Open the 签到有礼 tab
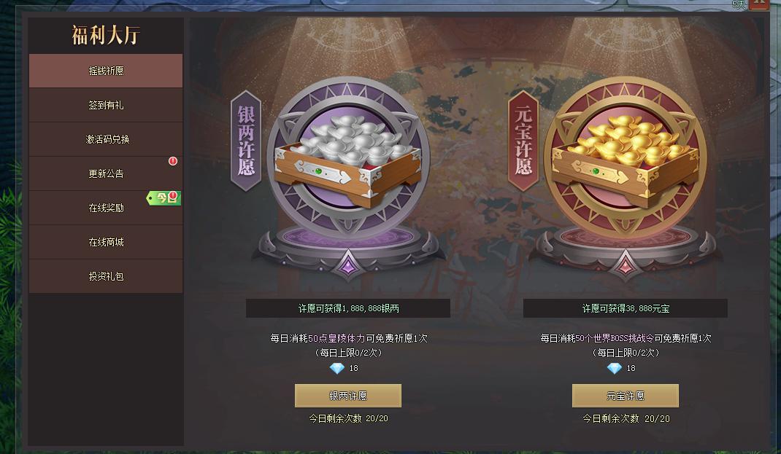Image resolution: width=781 pixels, height=454 pixels. [106, 105]
